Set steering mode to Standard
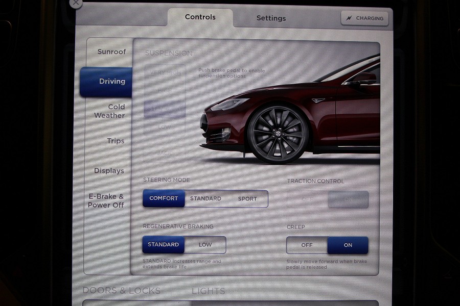Viewport: 460px width, 306px height. (x=205, y=198)
